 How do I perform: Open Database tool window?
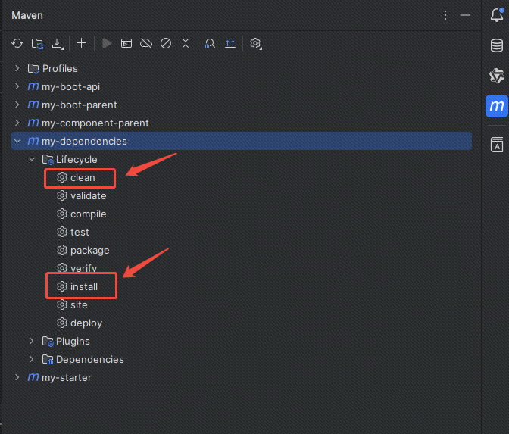click(497, 45)
